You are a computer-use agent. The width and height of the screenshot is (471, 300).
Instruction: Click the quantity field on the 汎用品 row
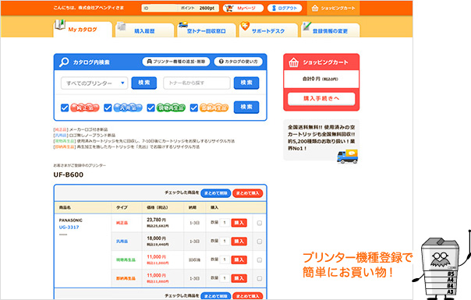(x=225, y=241)
